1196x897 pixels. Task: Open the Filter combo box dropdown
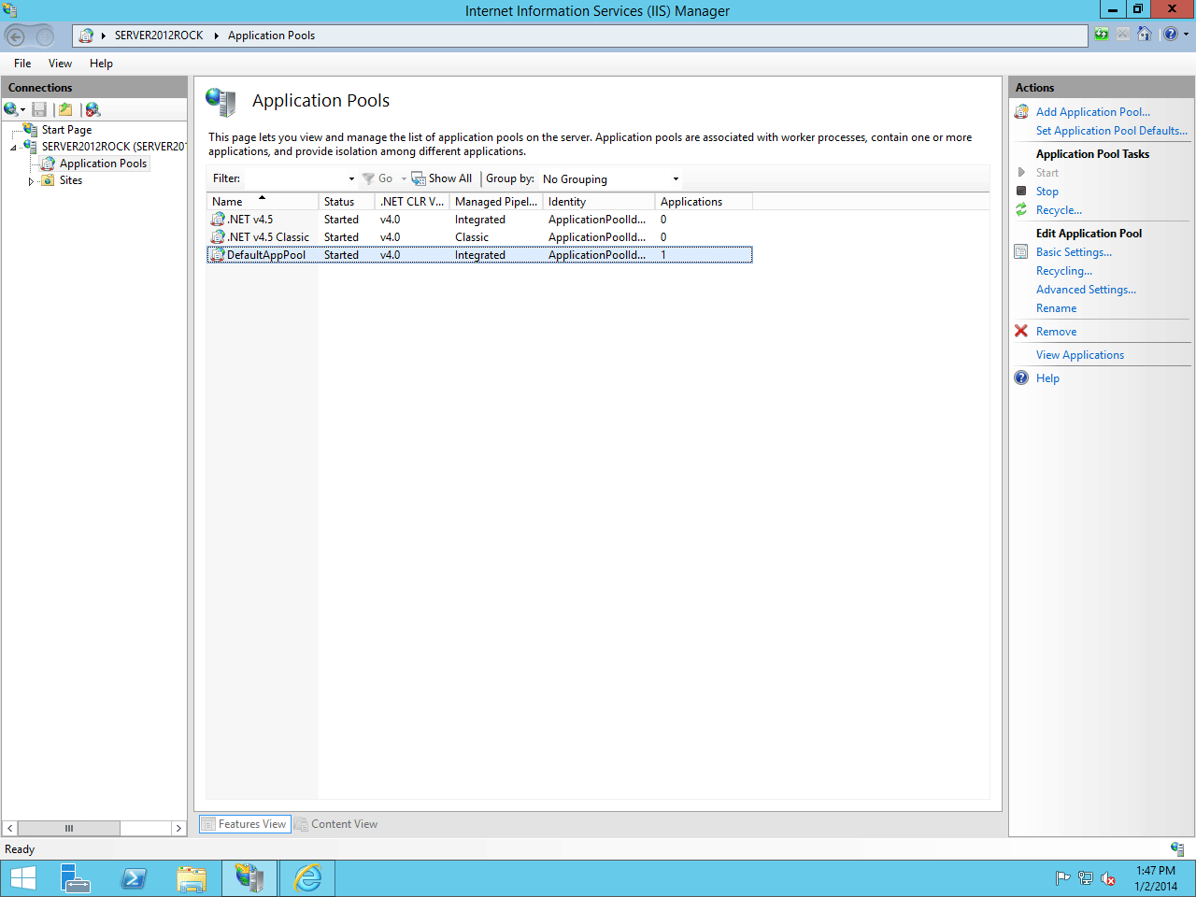tap(351, 178)
